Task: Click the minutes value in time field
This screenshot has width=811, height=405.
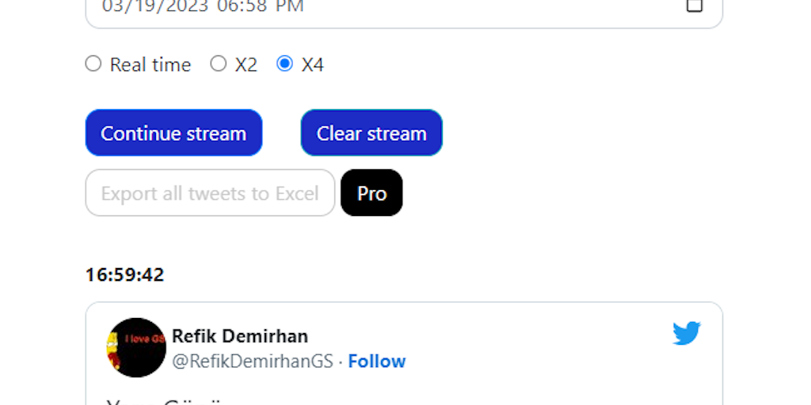Action: point(255,6)
